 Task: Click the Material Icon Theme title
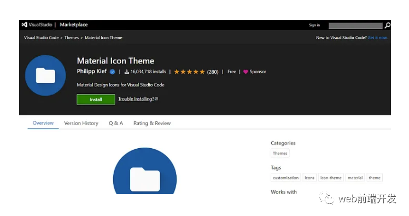(115, 61)
